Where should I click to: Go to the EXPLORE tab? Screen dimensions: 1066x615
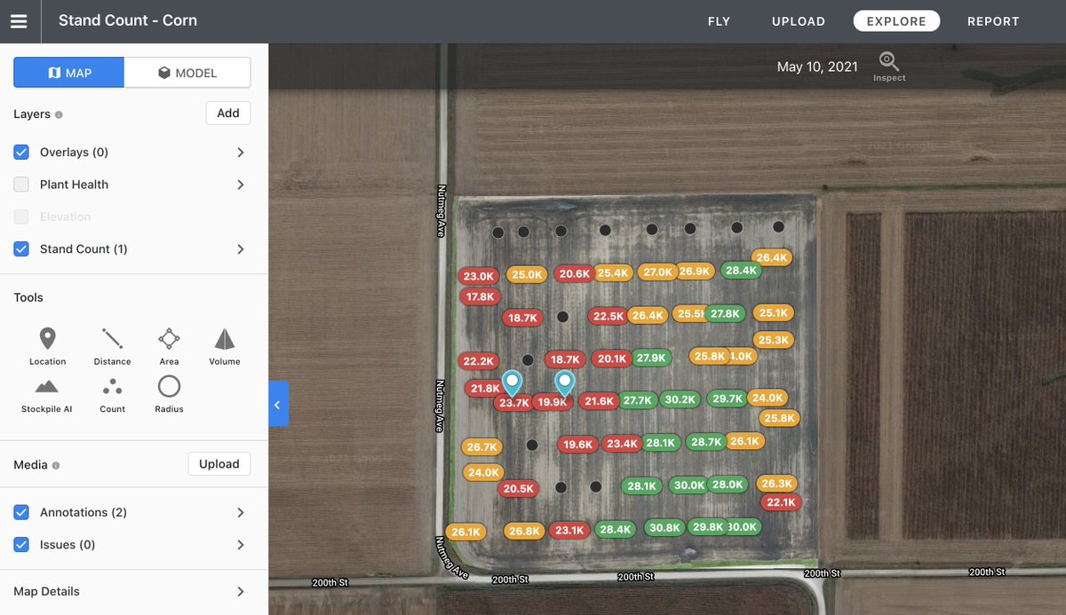point(896,21)
